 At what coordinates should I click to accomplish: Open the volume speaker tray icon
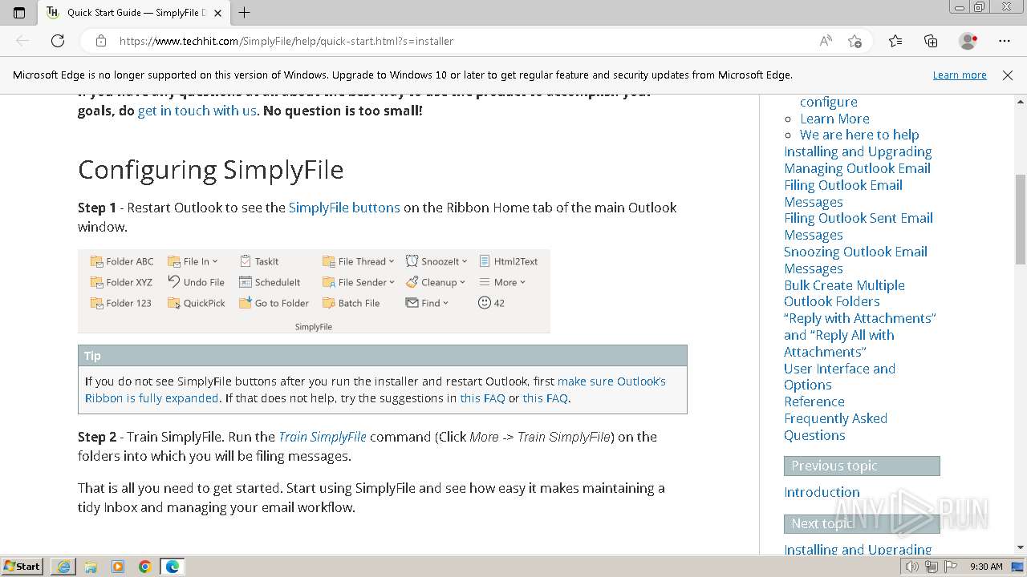click(x=912, y=567)
